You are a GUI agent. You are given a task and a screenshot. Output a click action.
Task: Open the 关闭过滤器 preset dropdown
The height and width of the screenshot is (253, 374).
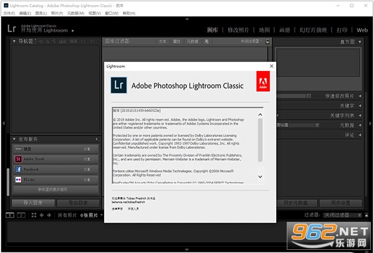pyautogui.click(x=251, y=41)
